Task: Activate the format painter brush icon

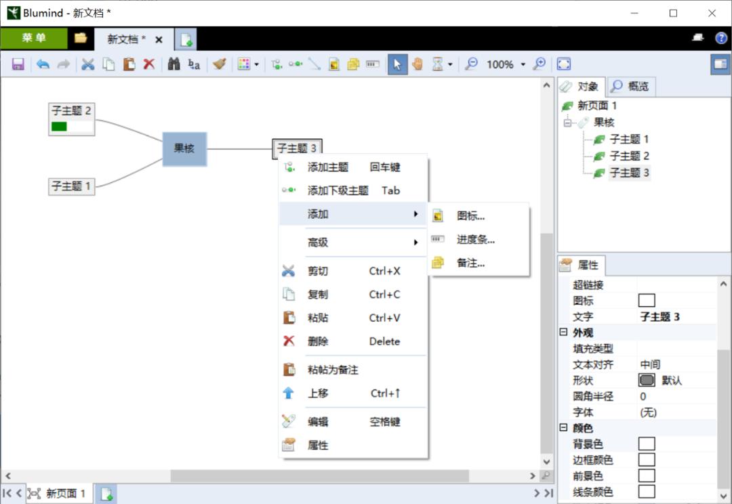Action: pyautogui.click(x=218, y=64)
